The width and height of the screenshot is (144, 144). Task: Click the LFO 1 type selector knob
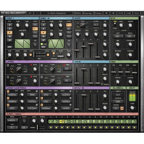(19, 69)
